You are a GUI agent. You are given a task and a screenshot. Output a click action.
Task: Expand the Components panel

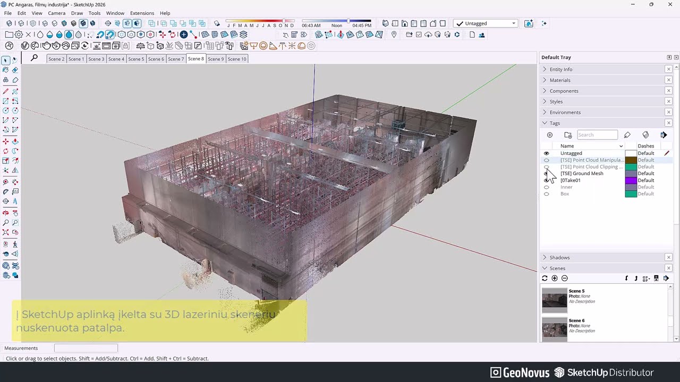pos(545,91)
